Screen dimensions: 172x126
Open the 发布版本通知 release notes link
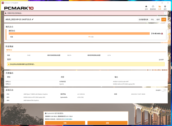[68, 119]
